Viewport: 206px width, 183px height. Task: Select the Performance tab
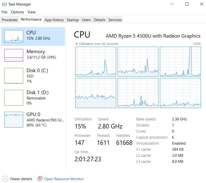tap(31, 19)
